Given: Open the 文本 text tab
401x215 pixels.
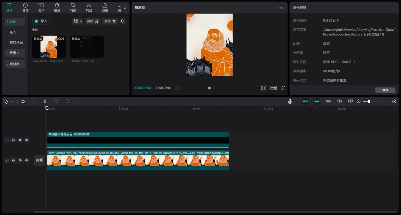Looking at the screenshot, I should click(x=41, y=8).
